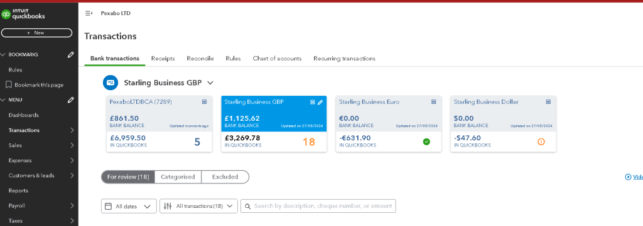Open All transactions (18) filter dropdown
The image size is (643, 226).
click(x=199, y=207)
